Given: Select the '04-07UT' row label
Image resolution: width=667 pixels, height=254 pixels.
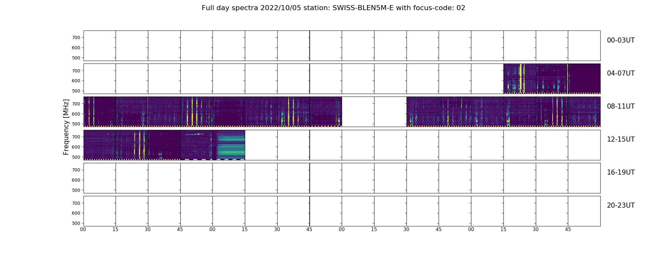Looking at the screenshot, I should [x=621, y=73].
